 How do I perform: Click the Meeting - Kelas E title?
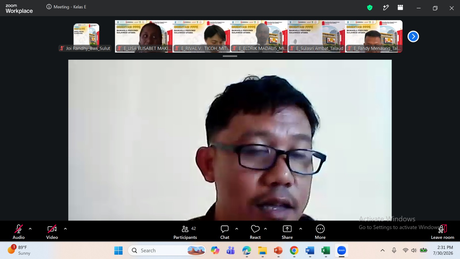[70, 7]
